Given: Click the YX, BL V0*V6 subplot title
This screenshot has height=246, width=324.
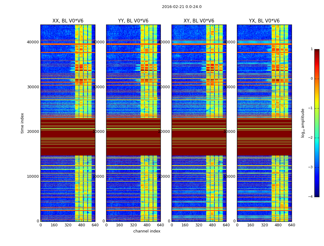Looking at the screenshot, I should click(x=264, y=21).
